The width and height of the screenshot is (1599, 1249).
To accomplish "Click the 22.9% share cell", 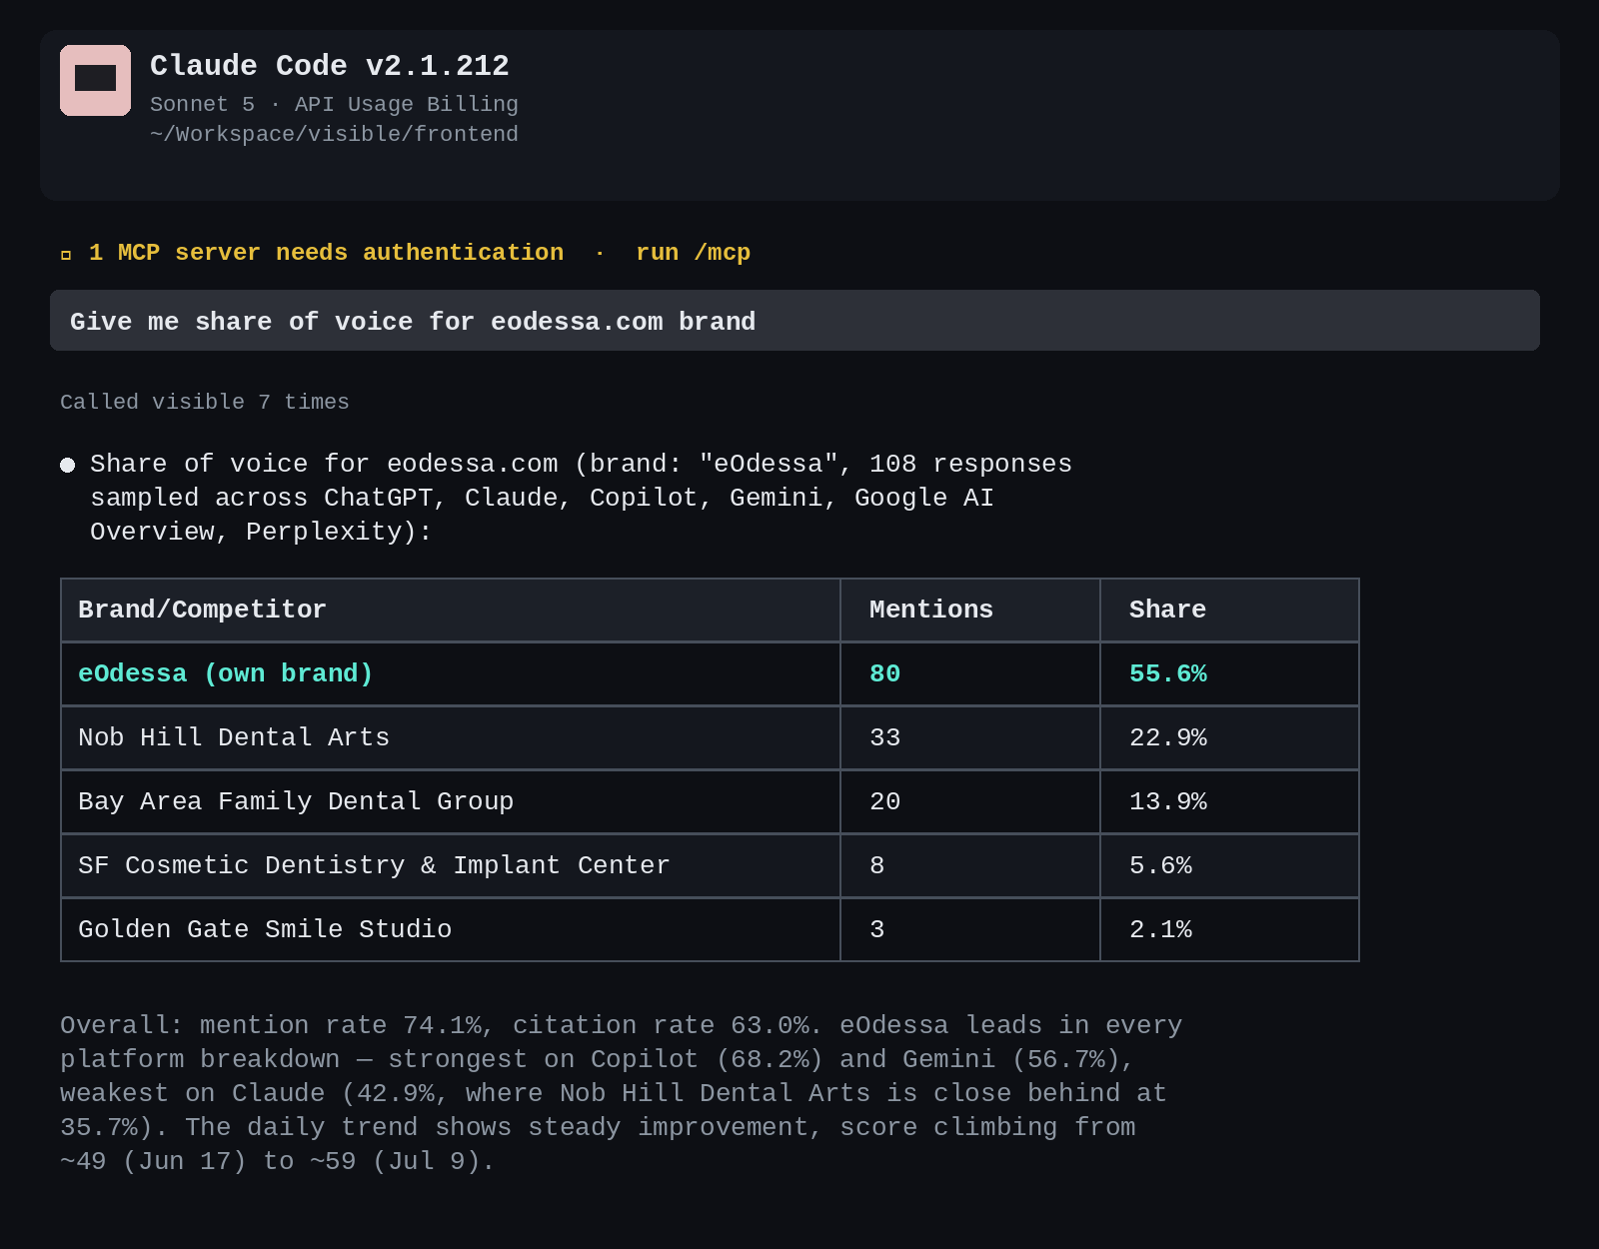I will point(1229,737).
